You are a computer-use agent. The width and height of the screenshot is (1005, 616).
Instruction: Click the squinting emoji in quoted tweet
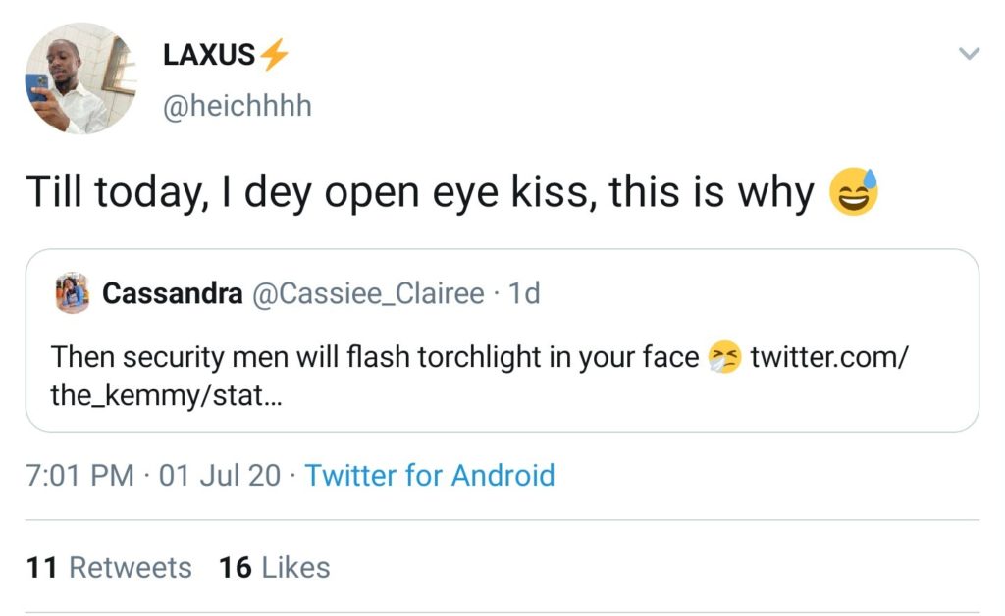point(724,358)
